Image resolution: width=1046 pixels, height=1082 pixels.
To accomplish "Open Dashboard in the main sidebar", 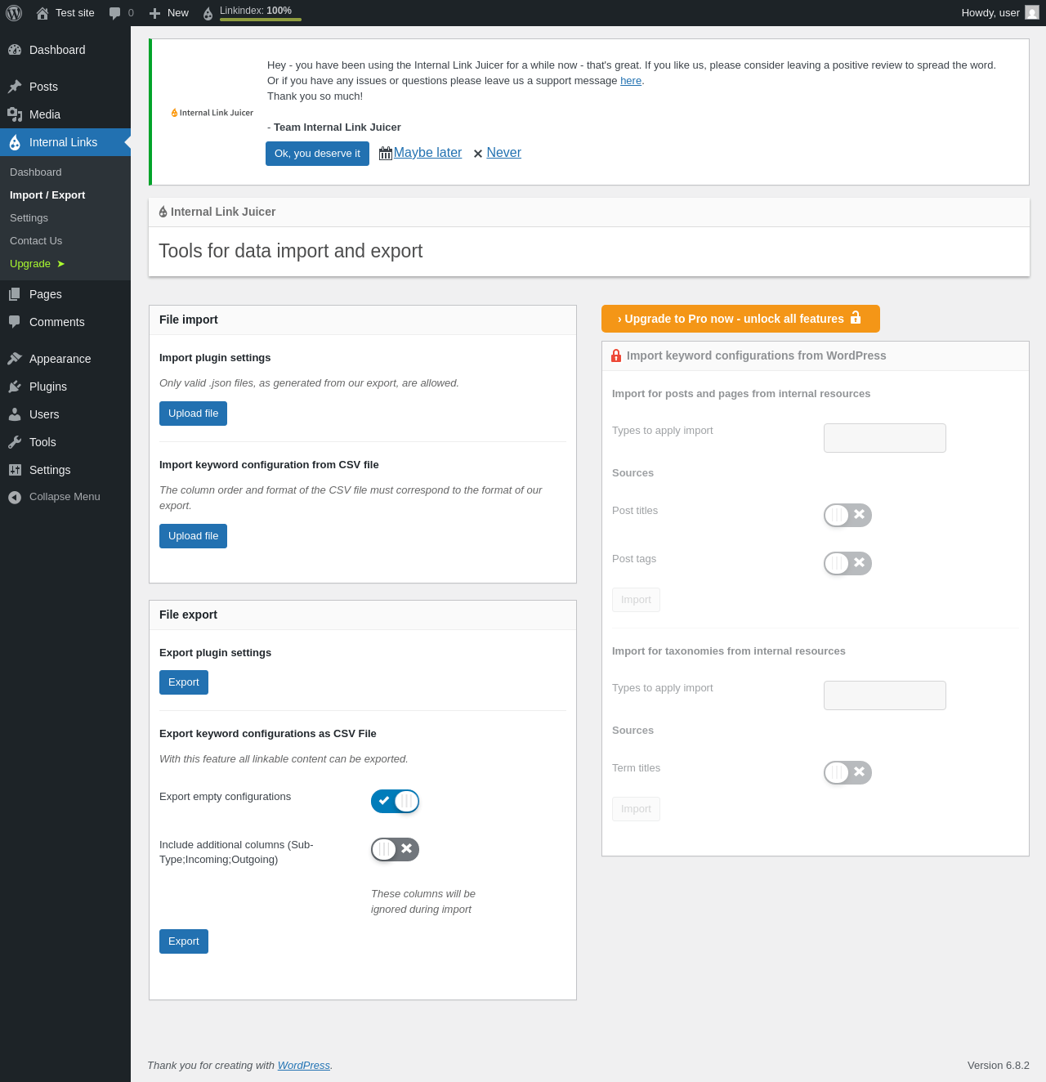I will click(65, 50).
